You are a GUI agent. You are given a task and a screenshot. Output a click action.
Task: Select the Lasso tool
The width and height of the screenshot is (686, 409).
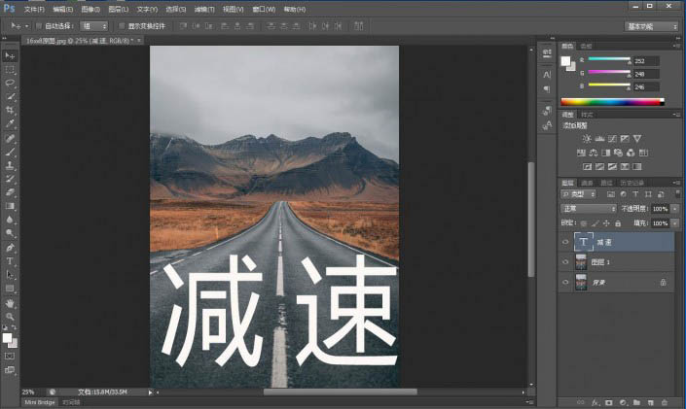10,83
